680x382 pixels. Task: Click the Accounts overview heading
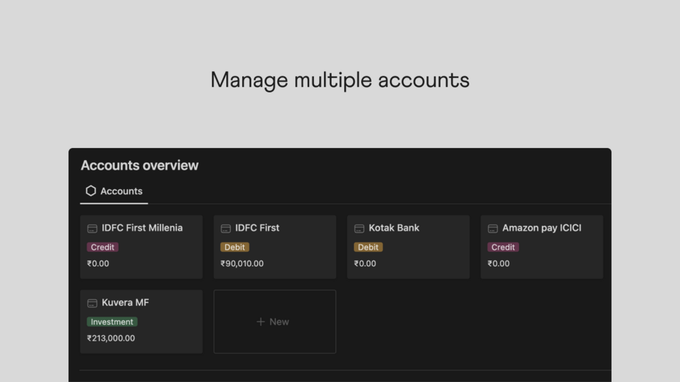click(x=139, y=165)
